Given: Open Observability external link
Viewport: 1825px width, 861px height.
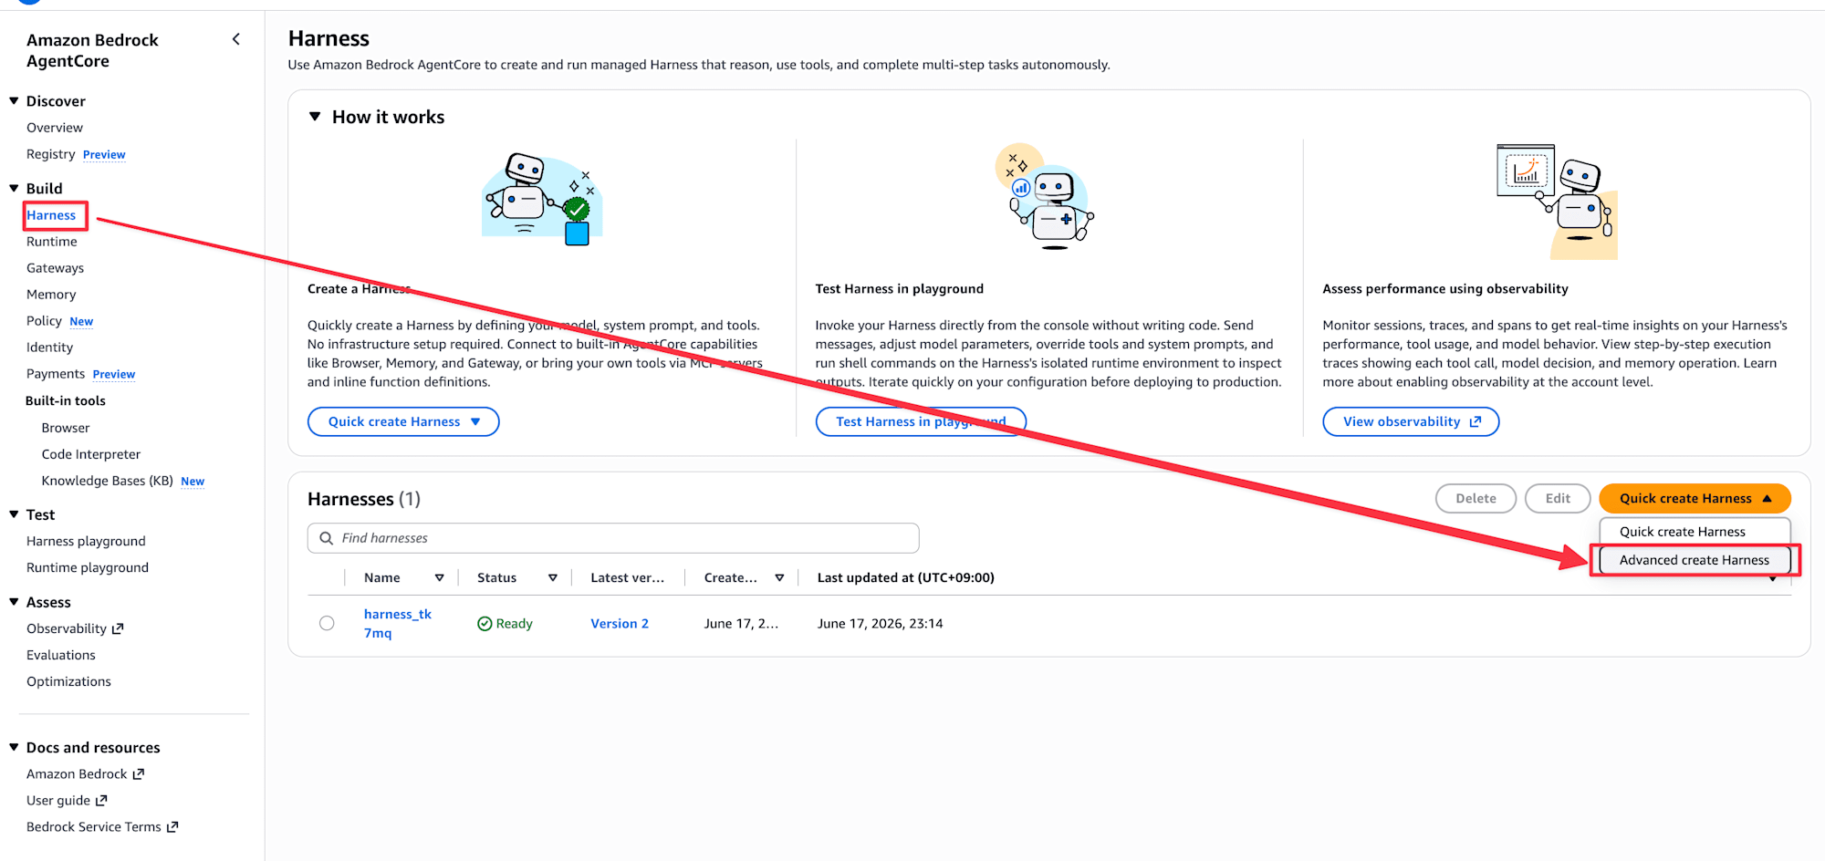Looking at the screenshot, I should 67,628.
